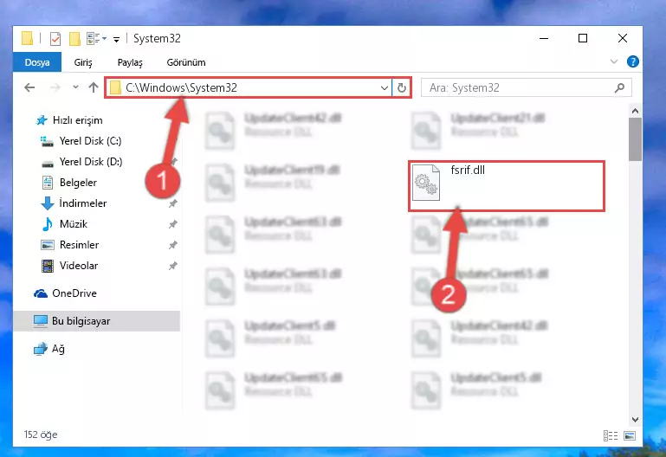Screen dimensions: 666x457
Task: Click the fsrif.dll gear file icon
Action: (x=426, y=183)
